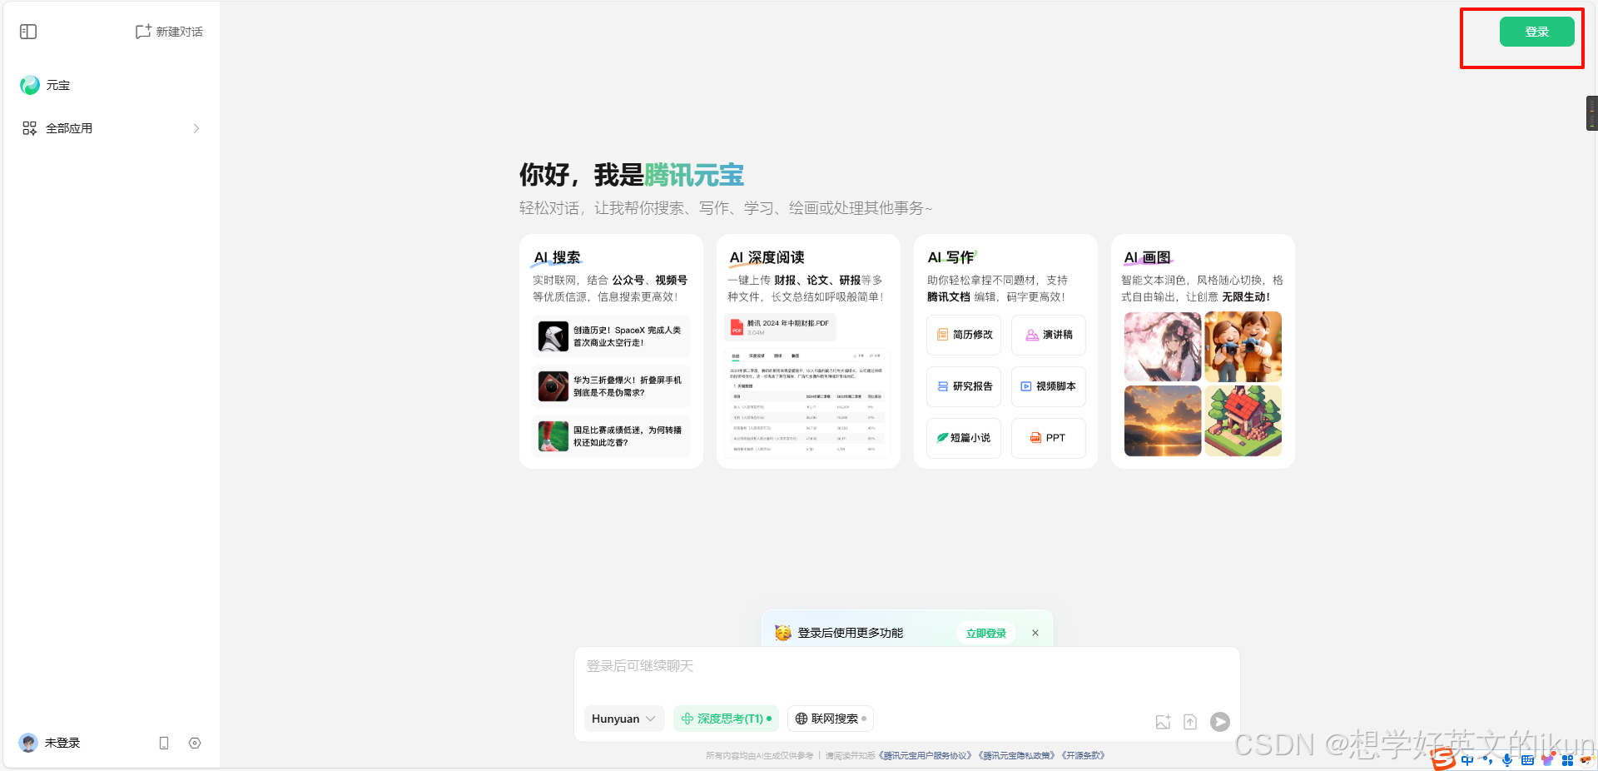Start a new chat with 新建对话
Screen dimensions: 1598x771
pyautogui.click(x=169, y=32)
